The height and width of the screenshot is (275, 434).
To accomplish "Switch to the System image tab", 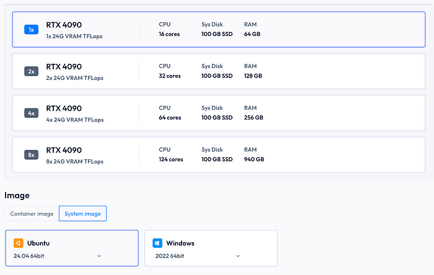I will (82, 214).
